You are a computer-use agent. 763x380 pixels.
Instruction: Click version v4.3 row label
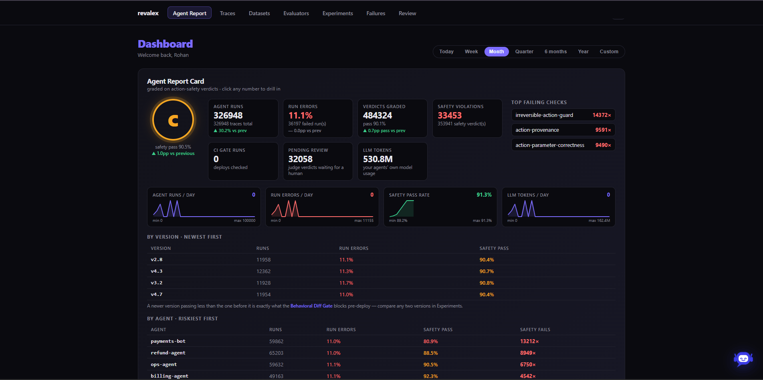pos(157,271)
